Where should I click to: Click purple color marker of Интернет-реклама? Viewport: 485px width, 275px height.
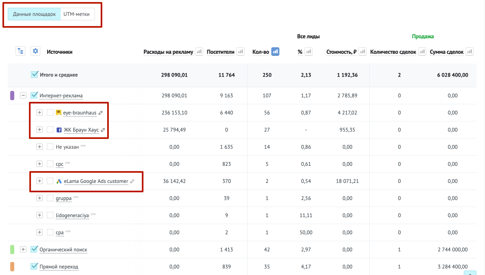[12, 95]
